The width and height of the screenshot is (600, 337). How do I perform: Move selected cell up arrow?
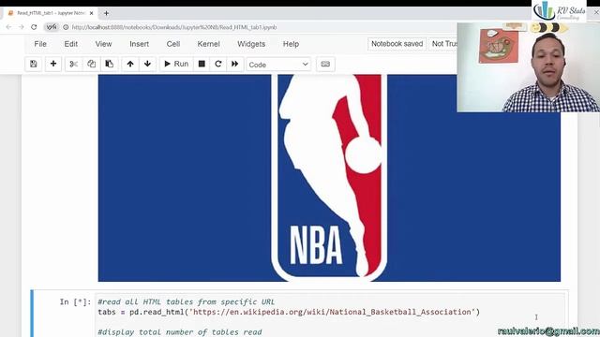(x=130, y=64)
